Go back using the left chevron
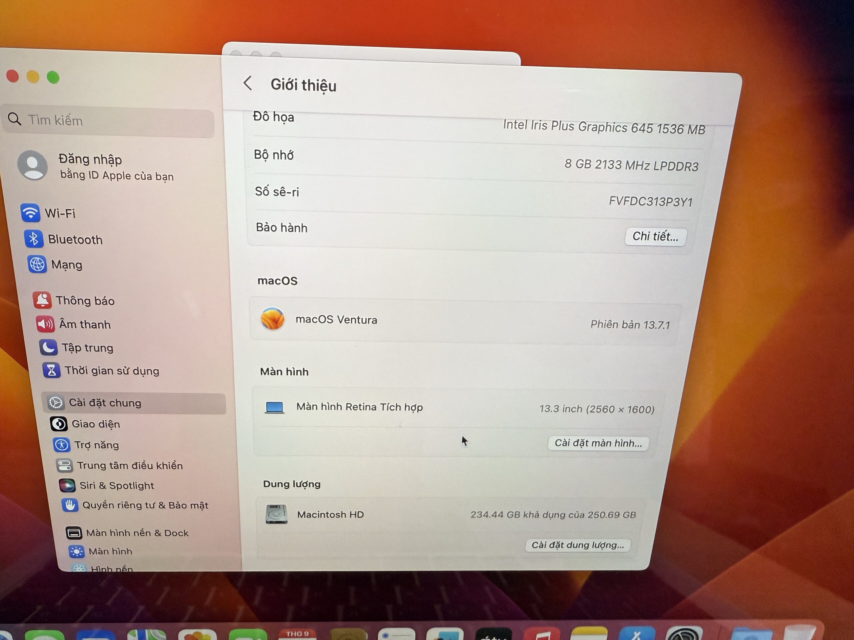The width and height of the screenshot is (854, 640). (248, 83)
